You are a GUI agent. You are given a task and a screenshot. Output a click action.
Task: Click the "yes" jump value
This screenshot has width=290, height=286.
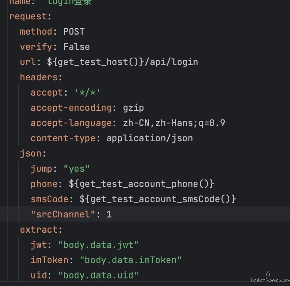(76, 169)
